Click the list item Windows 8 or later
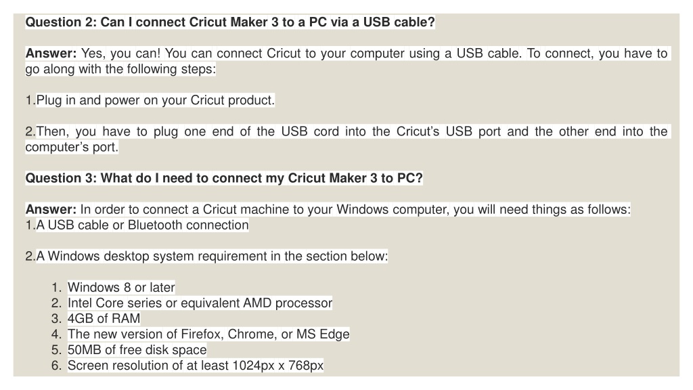The image size is (693, 390). tap(121, 287)
